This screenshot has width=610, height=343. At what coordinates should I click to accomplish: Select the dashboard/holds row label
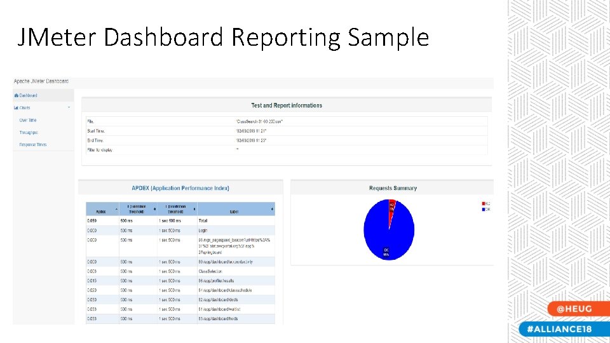(218, 318)
